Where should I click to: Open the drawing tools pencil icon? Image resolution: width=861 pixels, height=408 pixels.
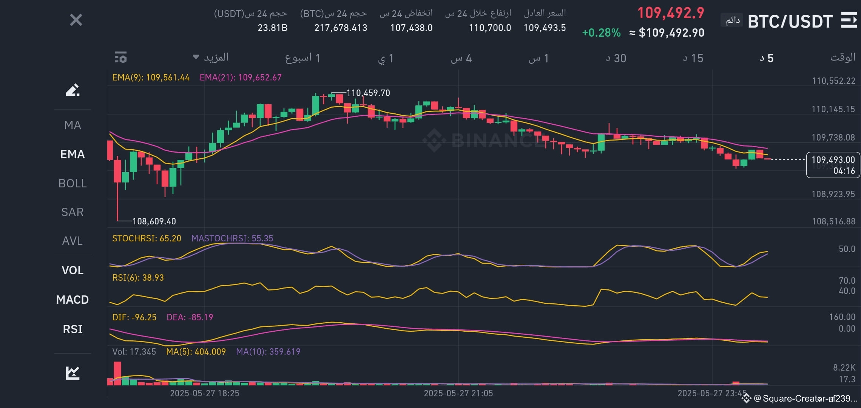[x=73, y=90]
